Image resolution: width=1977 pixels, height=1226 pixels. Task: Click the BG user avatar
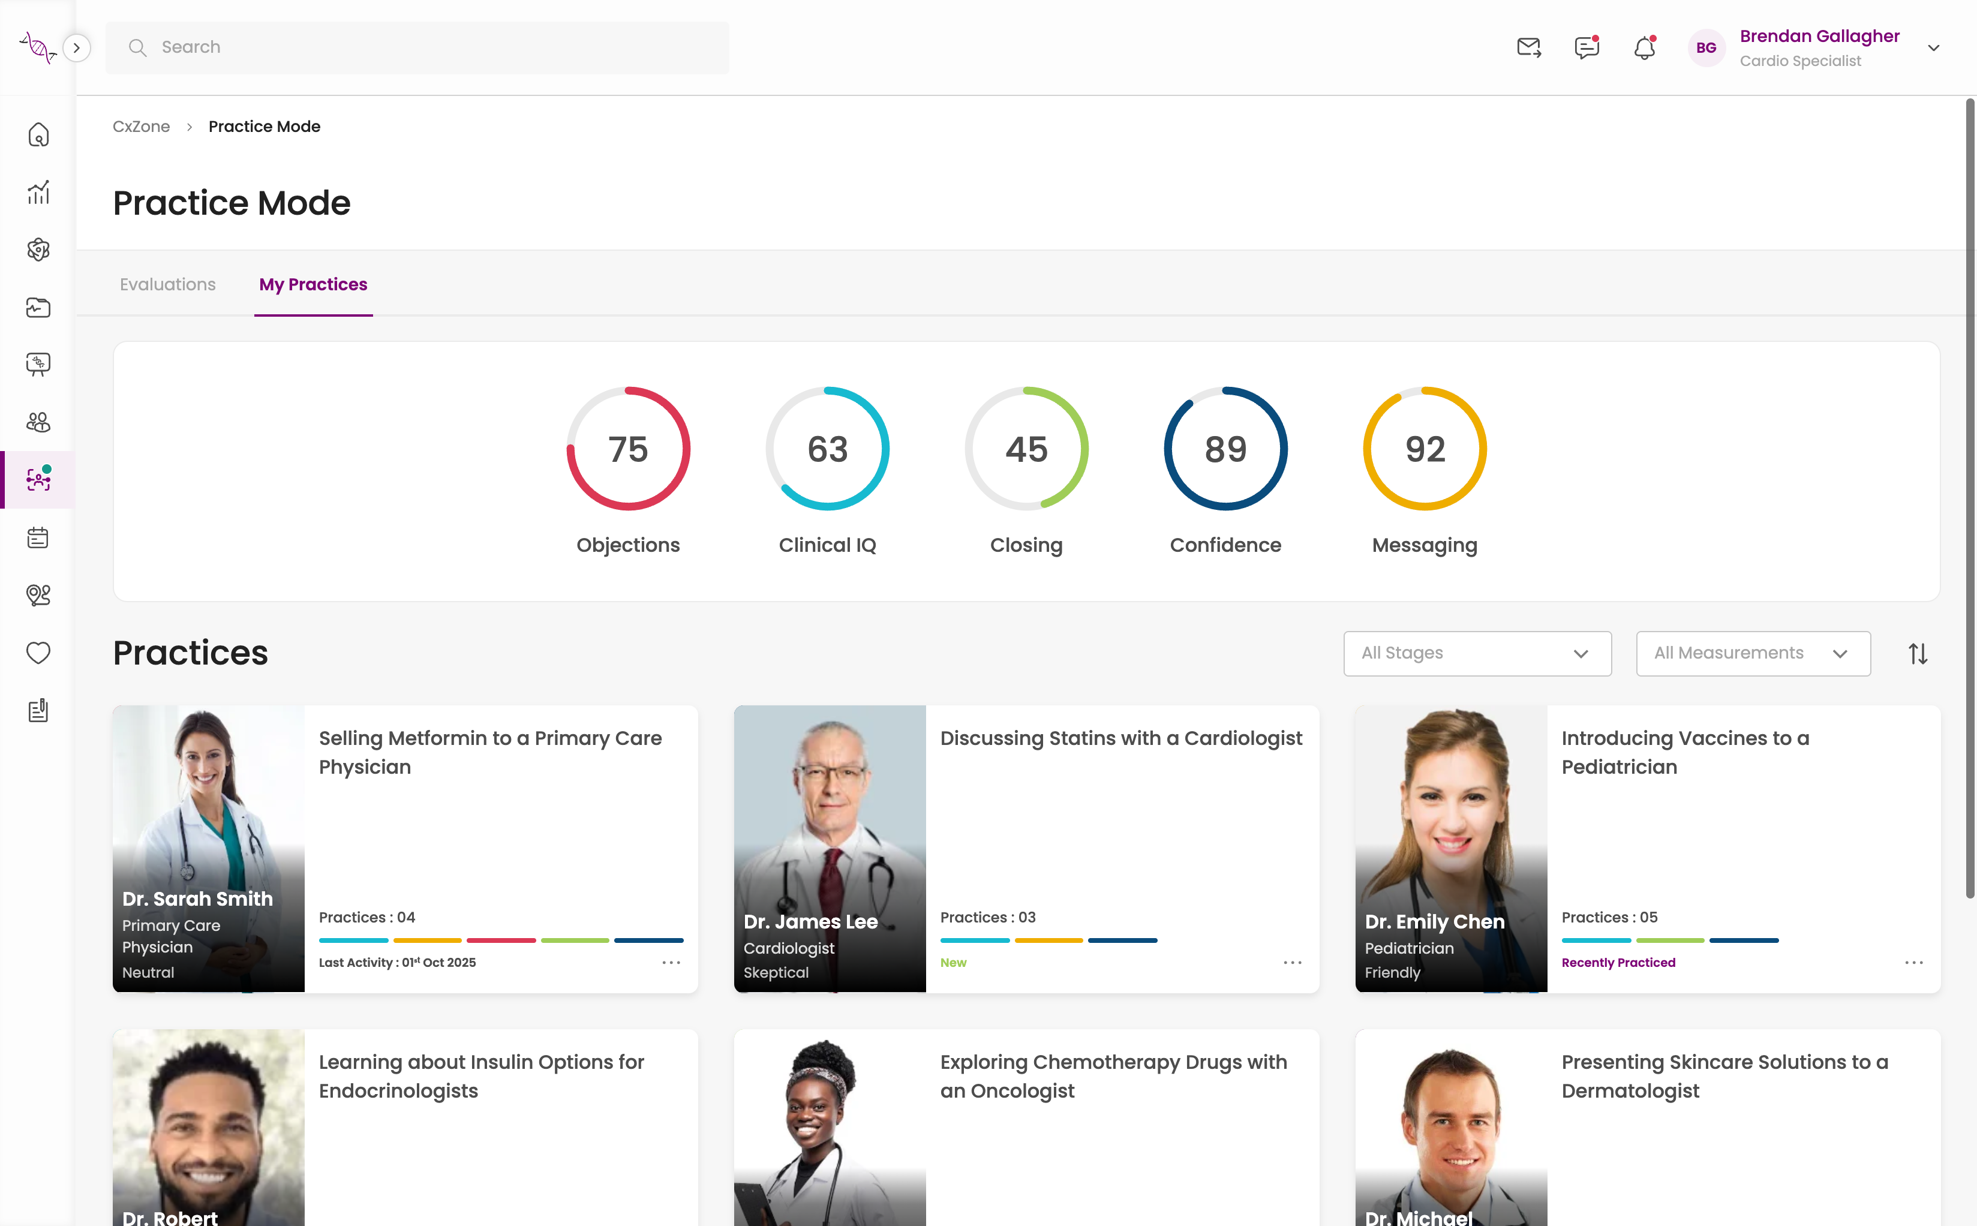click(x=1706, y=48)
